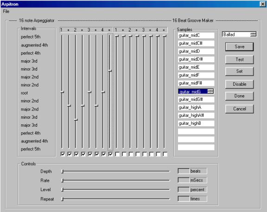Enable the last unchecked step checkbox

tap(165, 154)
